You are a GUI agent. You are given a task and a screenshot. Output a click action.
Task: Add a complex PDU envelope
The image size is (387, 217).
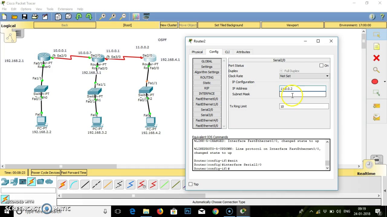[376, 118]
